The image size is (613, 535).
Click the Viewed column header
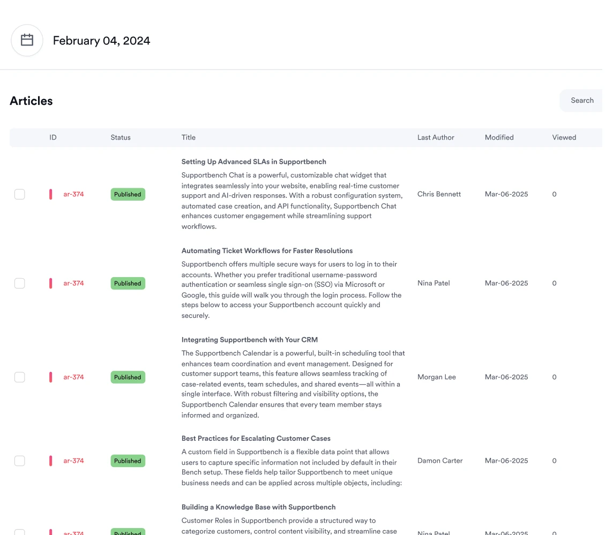point(564,137)
